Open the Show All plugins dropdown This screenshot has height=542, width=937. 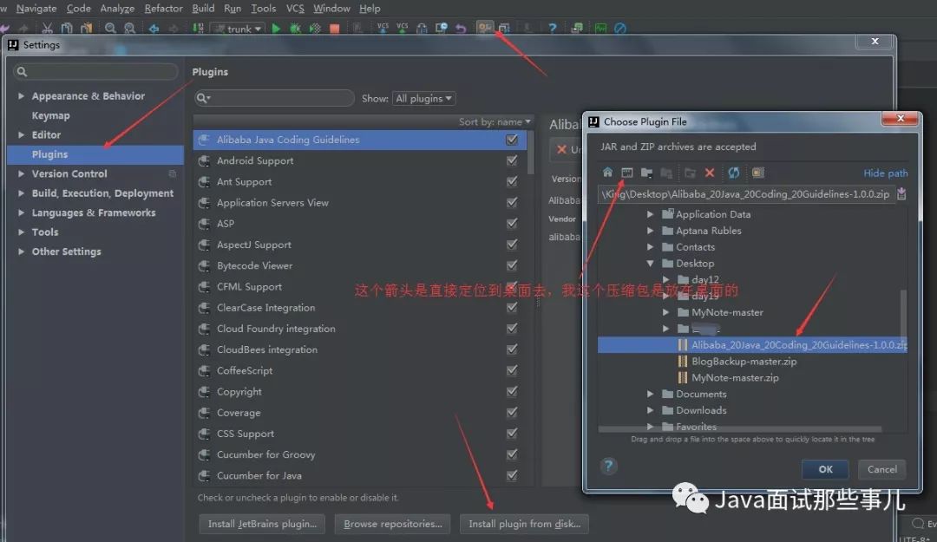tap(423, 98)
